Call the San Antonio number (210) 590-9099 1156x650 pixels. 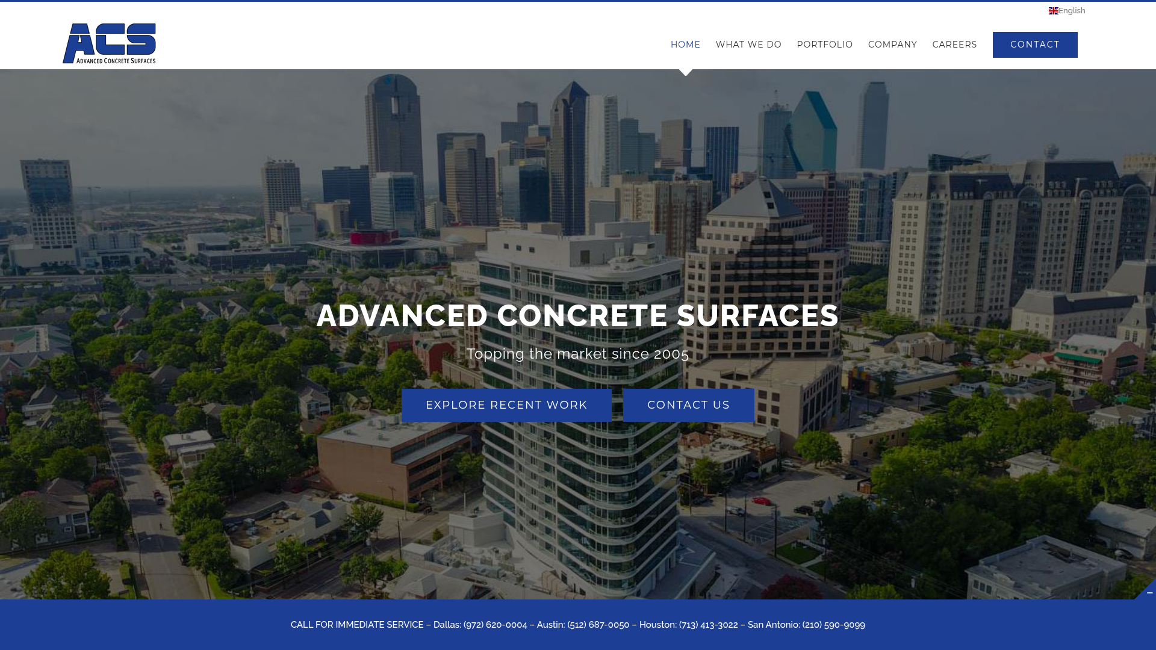pyautogui.click(x=833, y=625)
